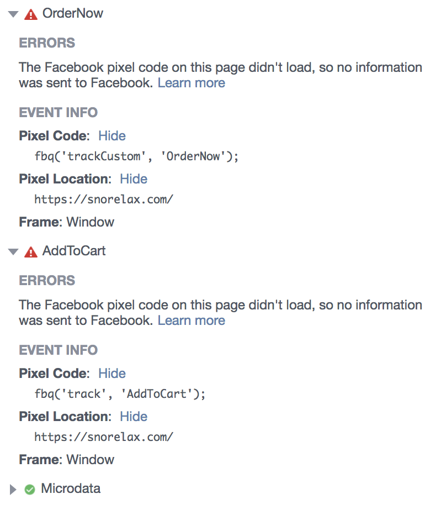This screenshot has width=436, height=515.
Task: Click the red warning icon beside AddToCart
Action: point(31,252)
